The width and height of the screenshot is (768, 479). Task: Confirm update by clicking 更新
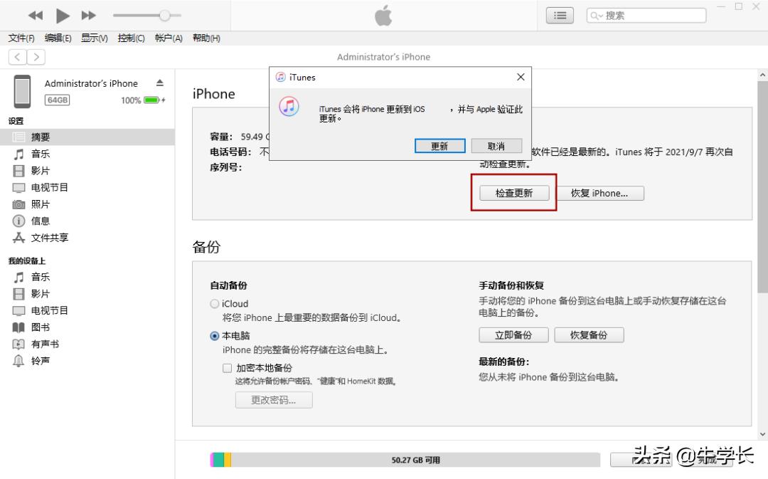pos(439,145)
